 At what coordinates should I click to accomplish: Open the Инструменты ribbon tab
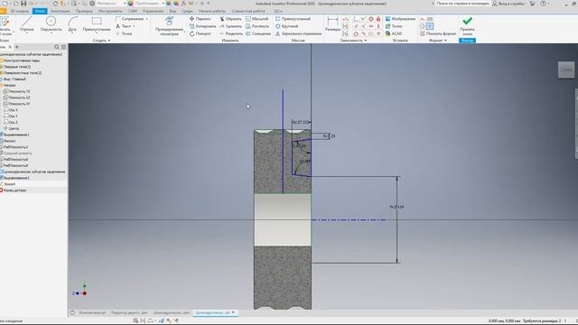[x=110, y=11]
